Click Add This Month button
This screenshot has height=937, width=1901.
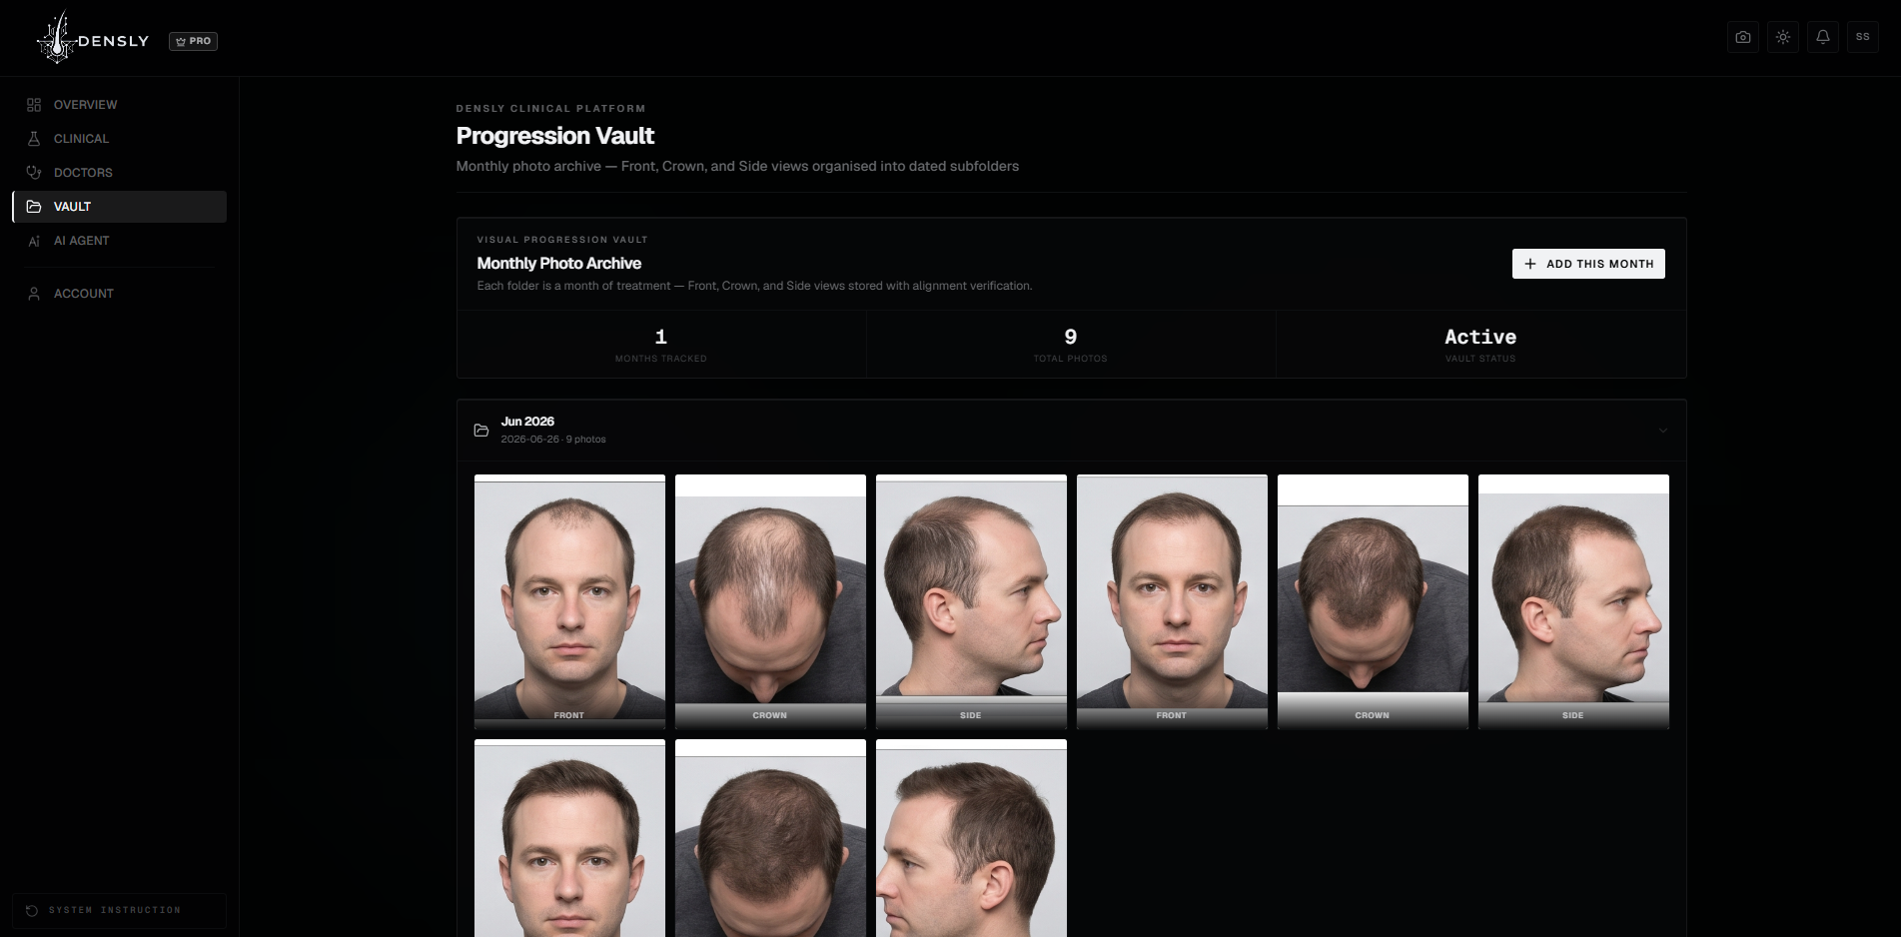coord(1588,264)
